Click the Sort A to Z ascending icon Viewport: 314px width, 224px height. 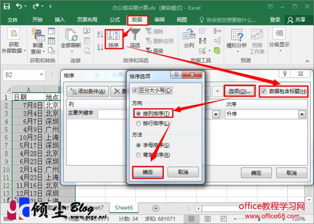(x=100, y=34)
